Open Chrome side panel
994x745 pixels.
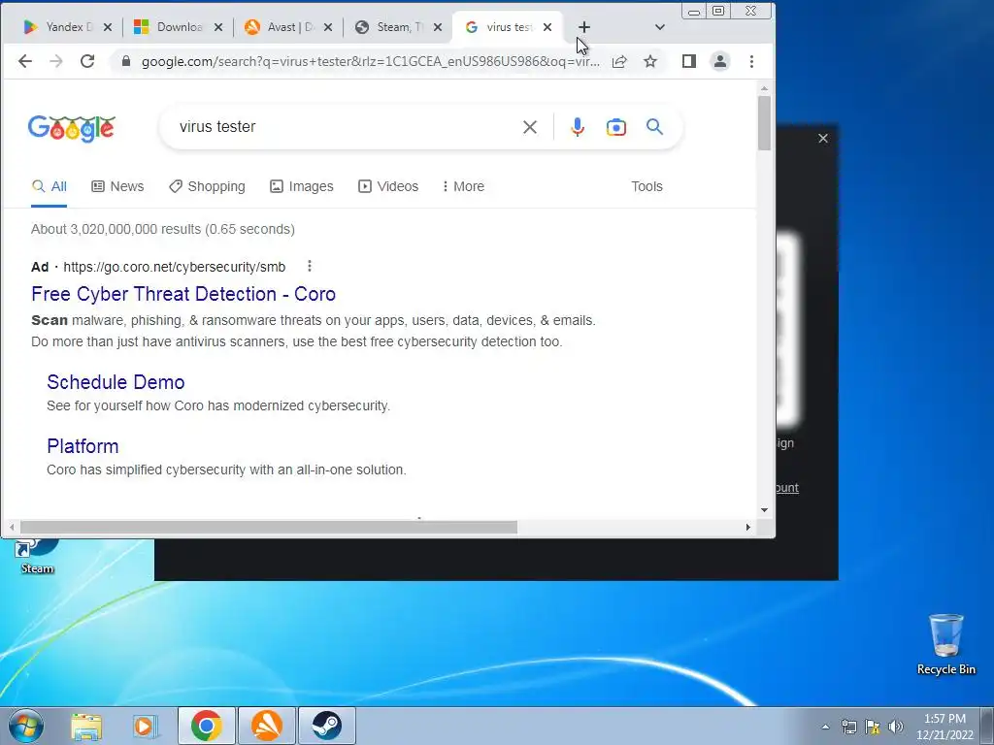pos(689,61)
